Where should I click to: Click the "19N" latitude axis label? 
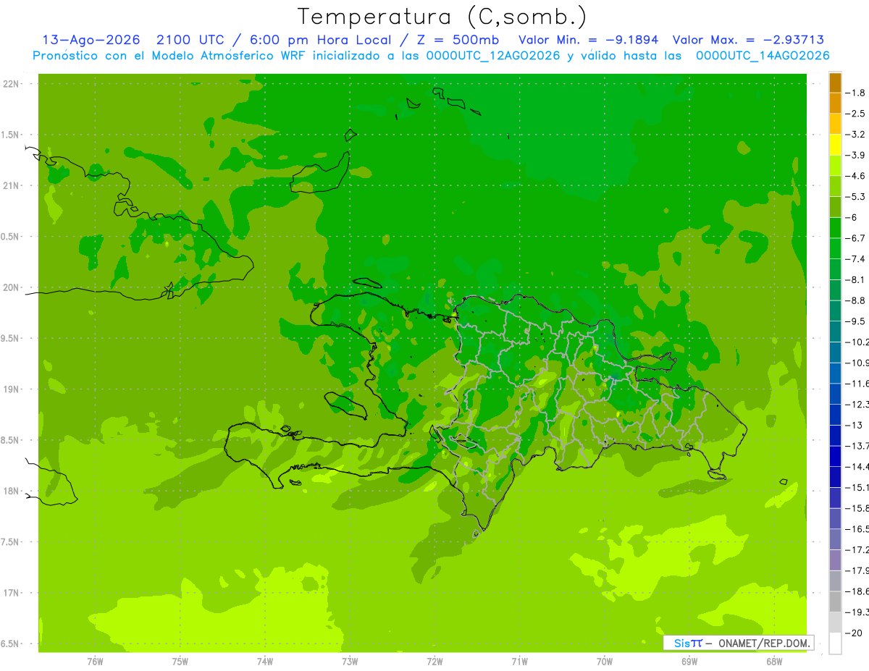[x=12, y=389]
